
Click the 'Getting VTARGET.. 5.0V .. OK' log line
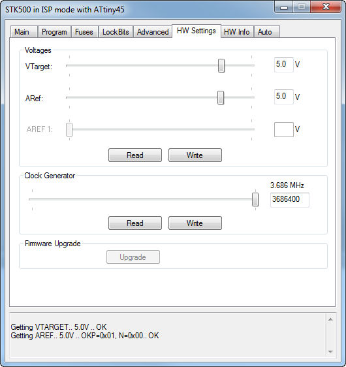coord(59,327)
